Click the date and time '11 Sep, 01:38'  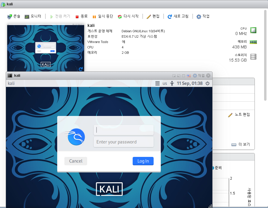(x=190, y=83)
